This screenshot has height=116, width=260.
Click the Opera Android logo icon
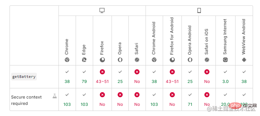pyautogui.click(x=190, y=60)
